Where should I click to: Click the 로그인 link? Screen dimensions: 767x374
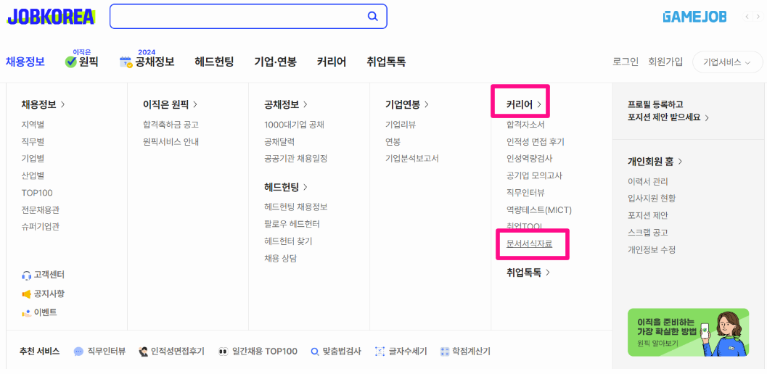click(x=626, y=62)
